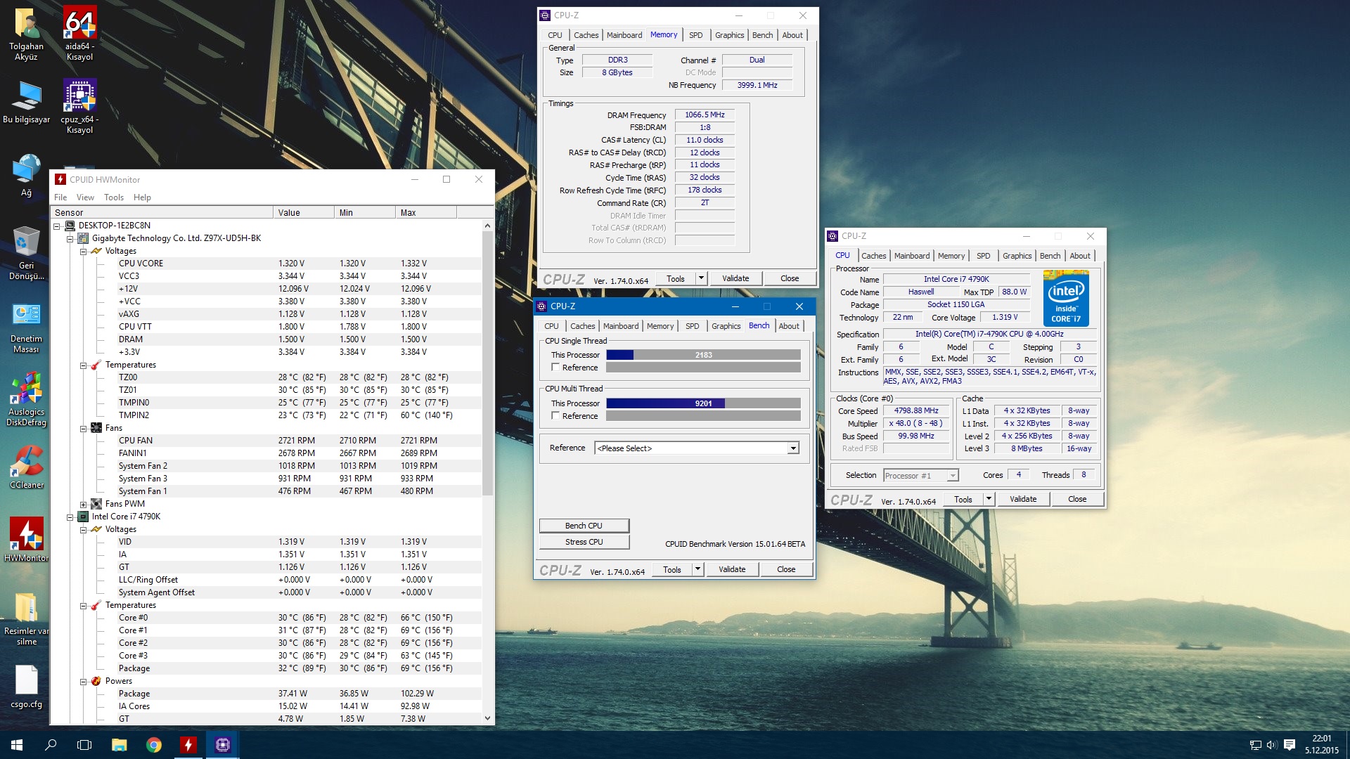Click the Bench CPU button

(584, 526)
